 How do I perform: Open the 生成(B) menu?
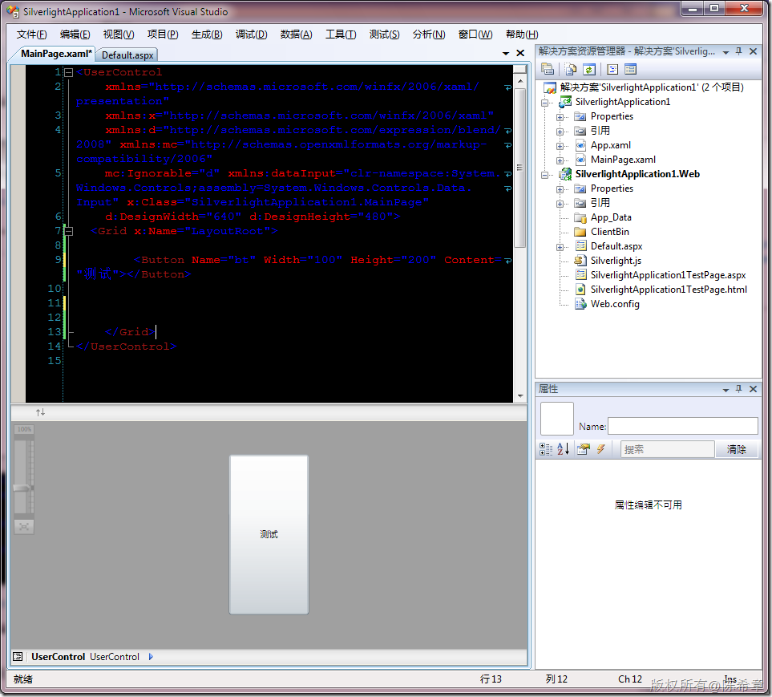coord(207,34)
